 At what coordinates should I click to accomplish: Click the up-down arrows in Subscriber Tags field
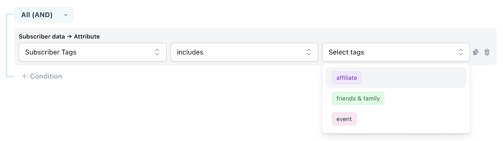(157, 52)
